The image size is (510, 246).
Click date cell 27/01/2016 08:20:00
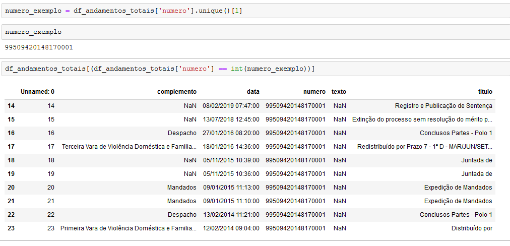[x=231, y=133]
